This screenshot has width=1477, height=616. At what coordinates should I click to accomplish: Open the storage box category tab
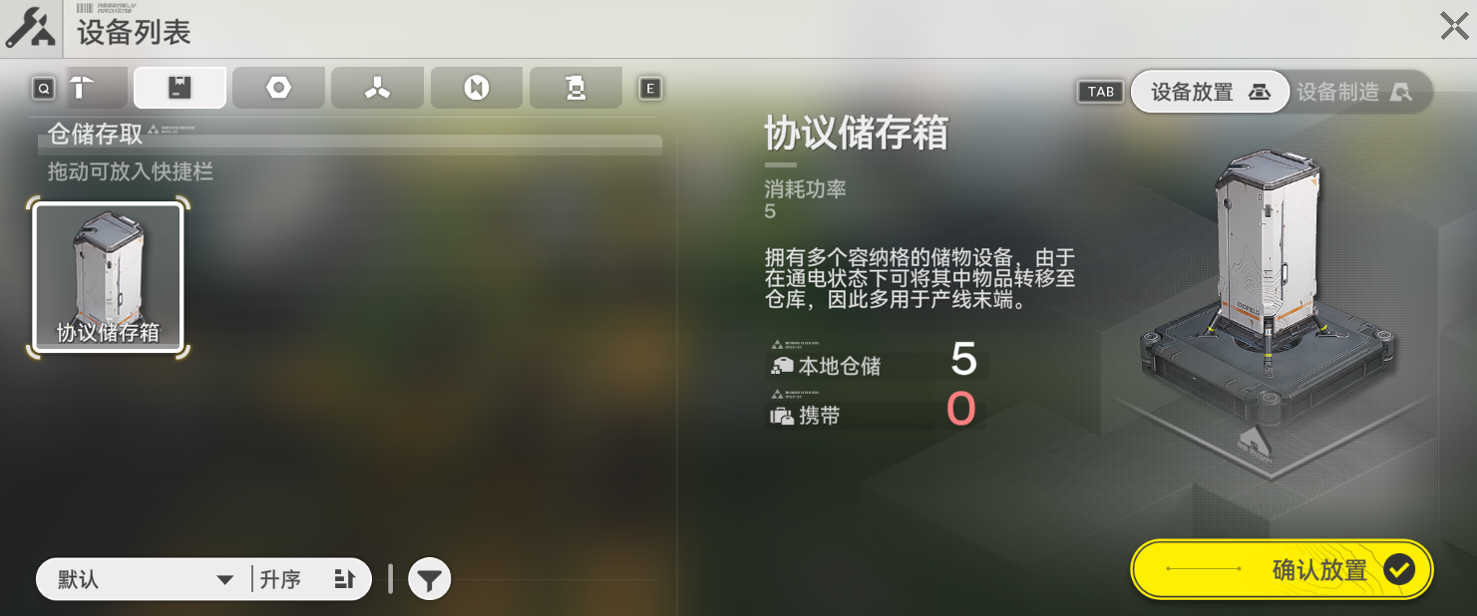180,88
